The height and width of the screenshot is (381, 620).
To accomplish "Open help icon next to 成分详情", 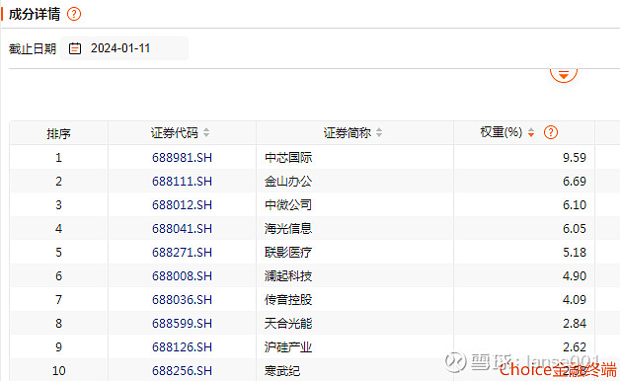I will [74, 14].
